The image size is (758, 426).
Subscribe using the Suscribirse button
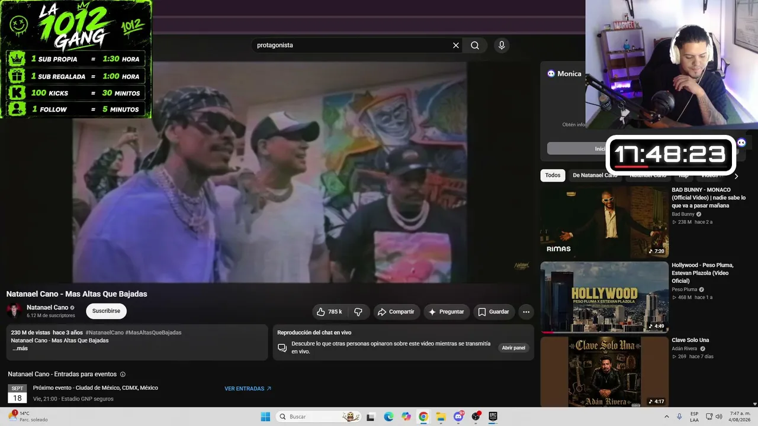coord(106,311)
